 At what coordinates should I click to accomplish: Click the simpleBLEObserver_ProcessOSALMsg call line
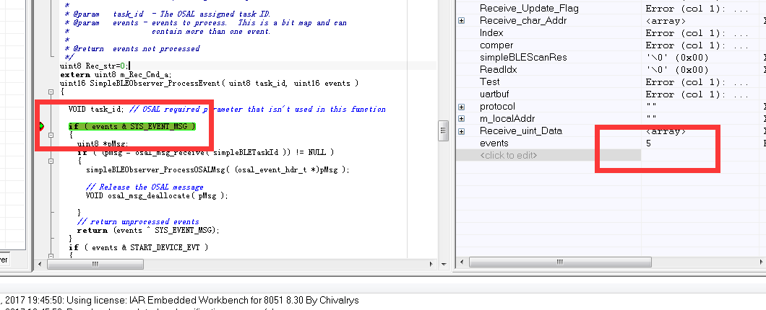point(218,169)
